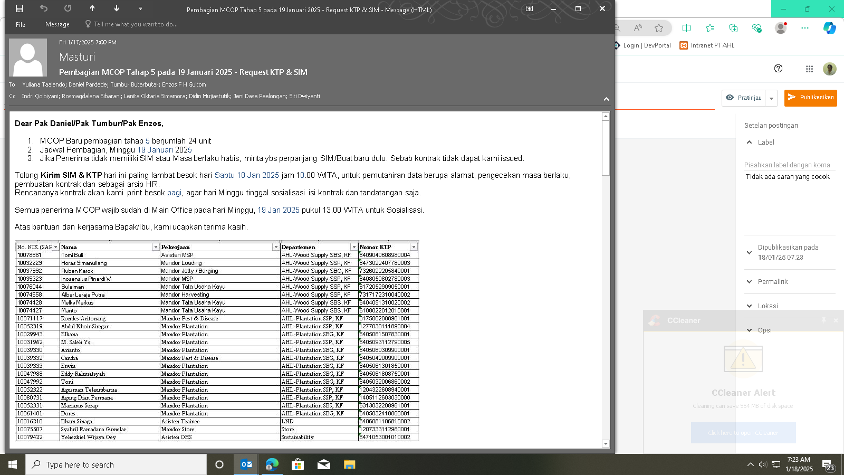Image resolution: width=844 pixels, height=475 pixels.
Task: Click Cc recipient Siti Dwiyanti
Action: (304, 96)
